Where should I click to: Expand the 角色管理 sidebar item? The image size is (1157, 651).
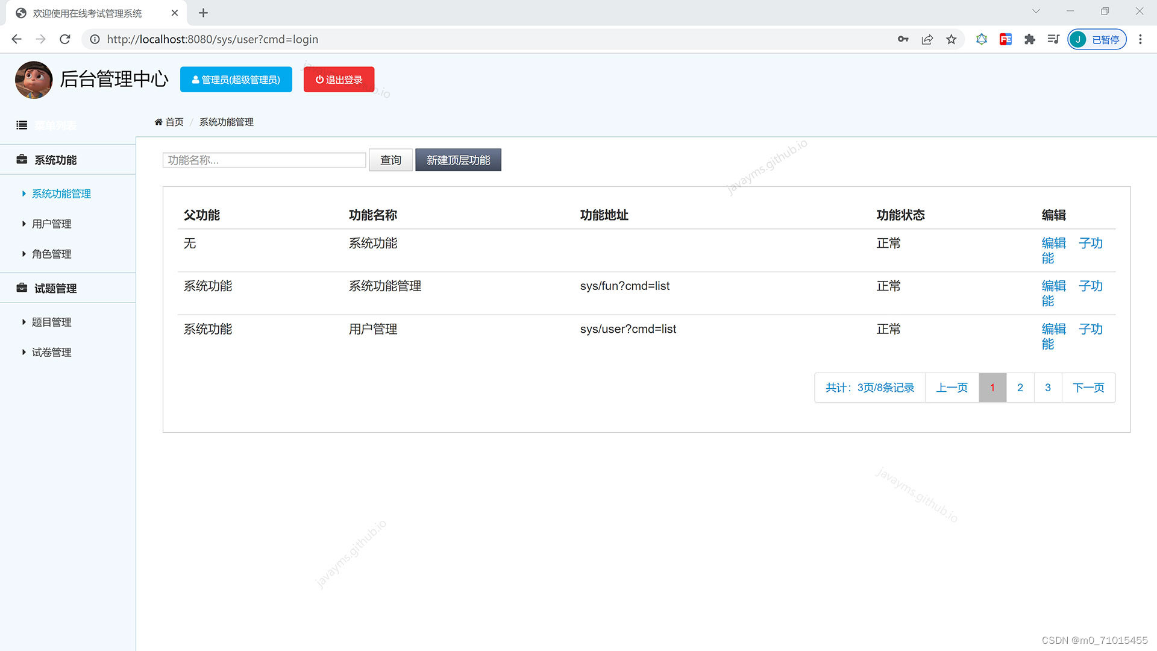(51, 254)
